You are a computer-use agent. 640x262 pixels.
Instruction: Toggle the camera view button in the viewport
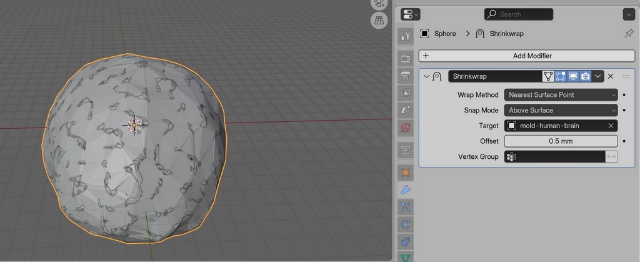[379, 3]
